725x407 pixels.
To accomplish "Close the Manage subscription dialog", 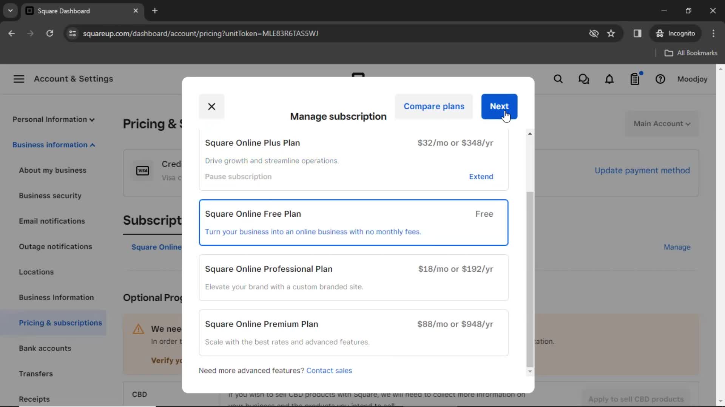I will tap(211, 107).
